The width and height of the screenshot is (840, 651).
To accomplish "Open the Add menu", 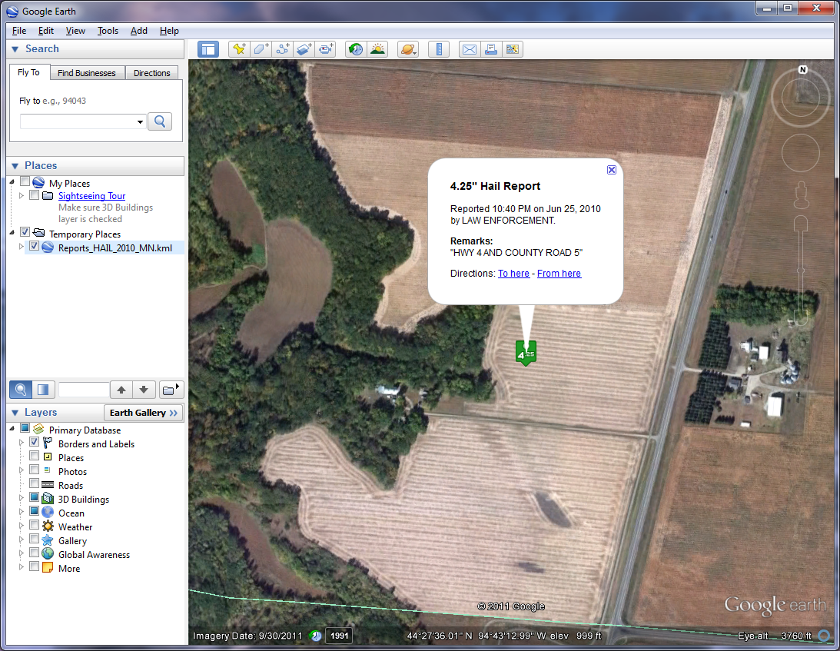I will 139,31.
